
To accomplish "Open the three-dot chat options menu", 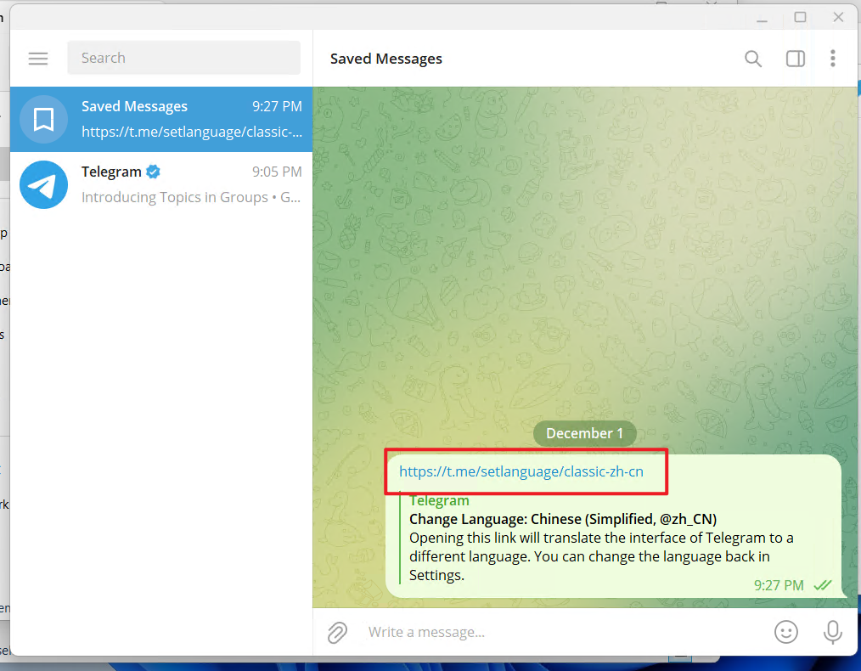I will (832, 59).
